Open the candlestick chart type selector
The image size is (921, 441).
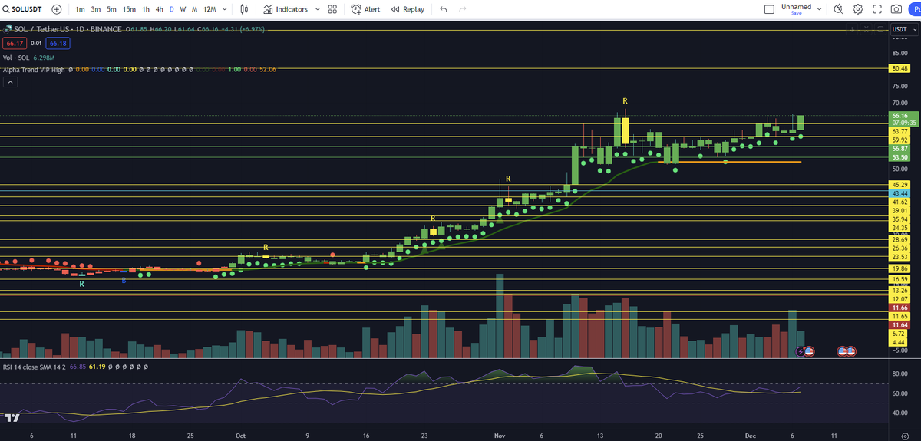click(x=244, y=9)
